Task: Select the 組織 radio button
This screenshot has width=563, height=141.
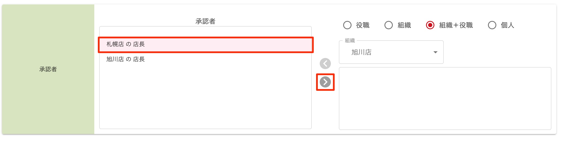Action: [x=388, y=25]
